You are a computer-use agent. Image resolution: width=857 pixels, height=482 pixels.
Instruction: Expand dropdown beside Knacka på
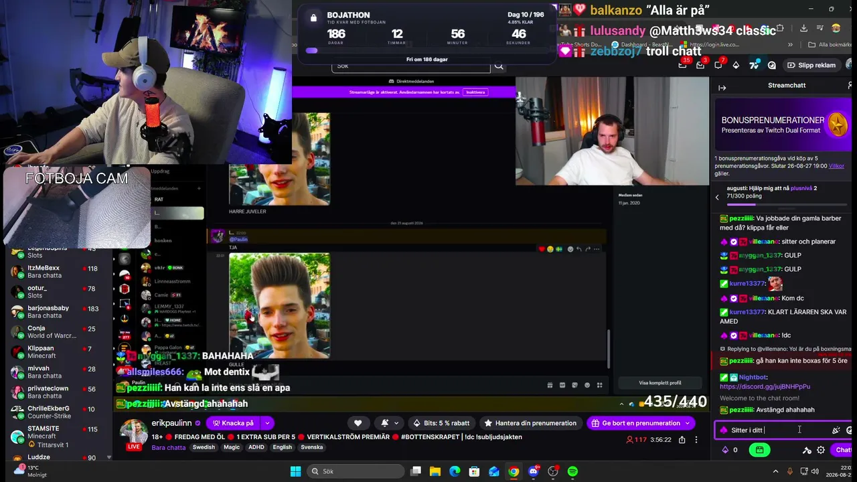267,423
